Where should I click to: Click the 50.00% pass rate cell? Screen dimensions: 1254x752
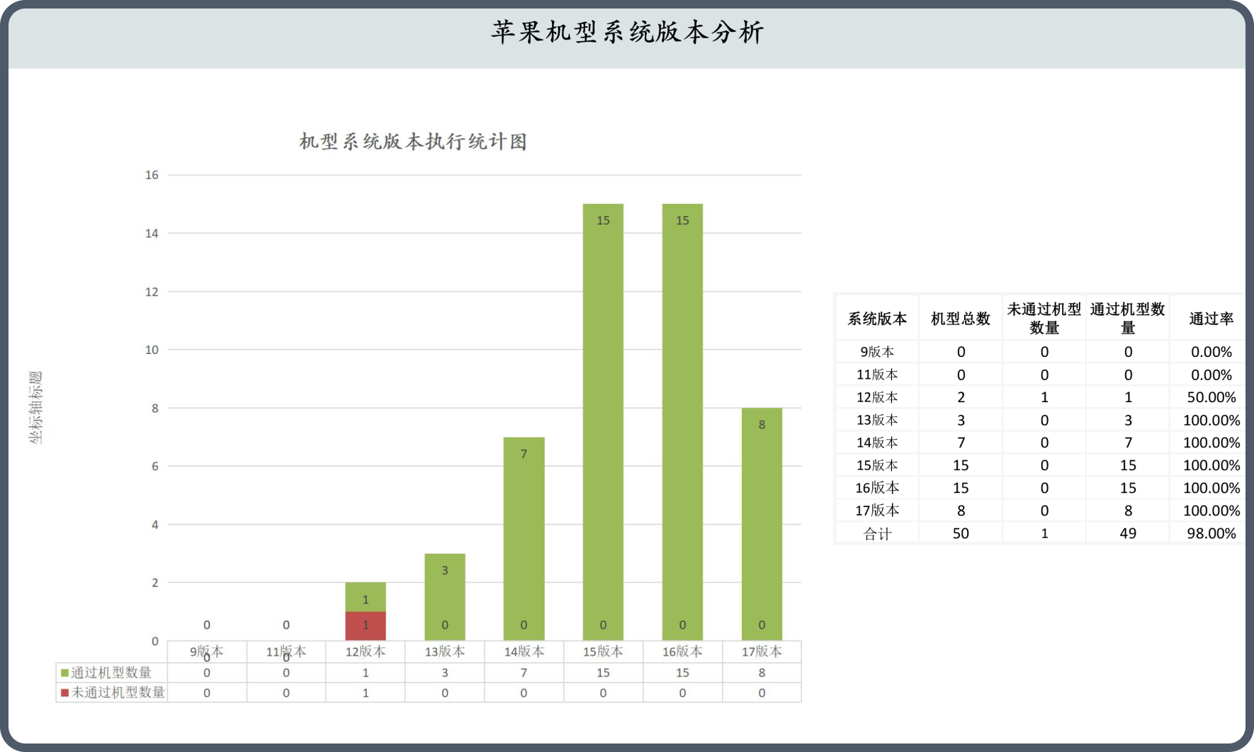click(1211, 397)
